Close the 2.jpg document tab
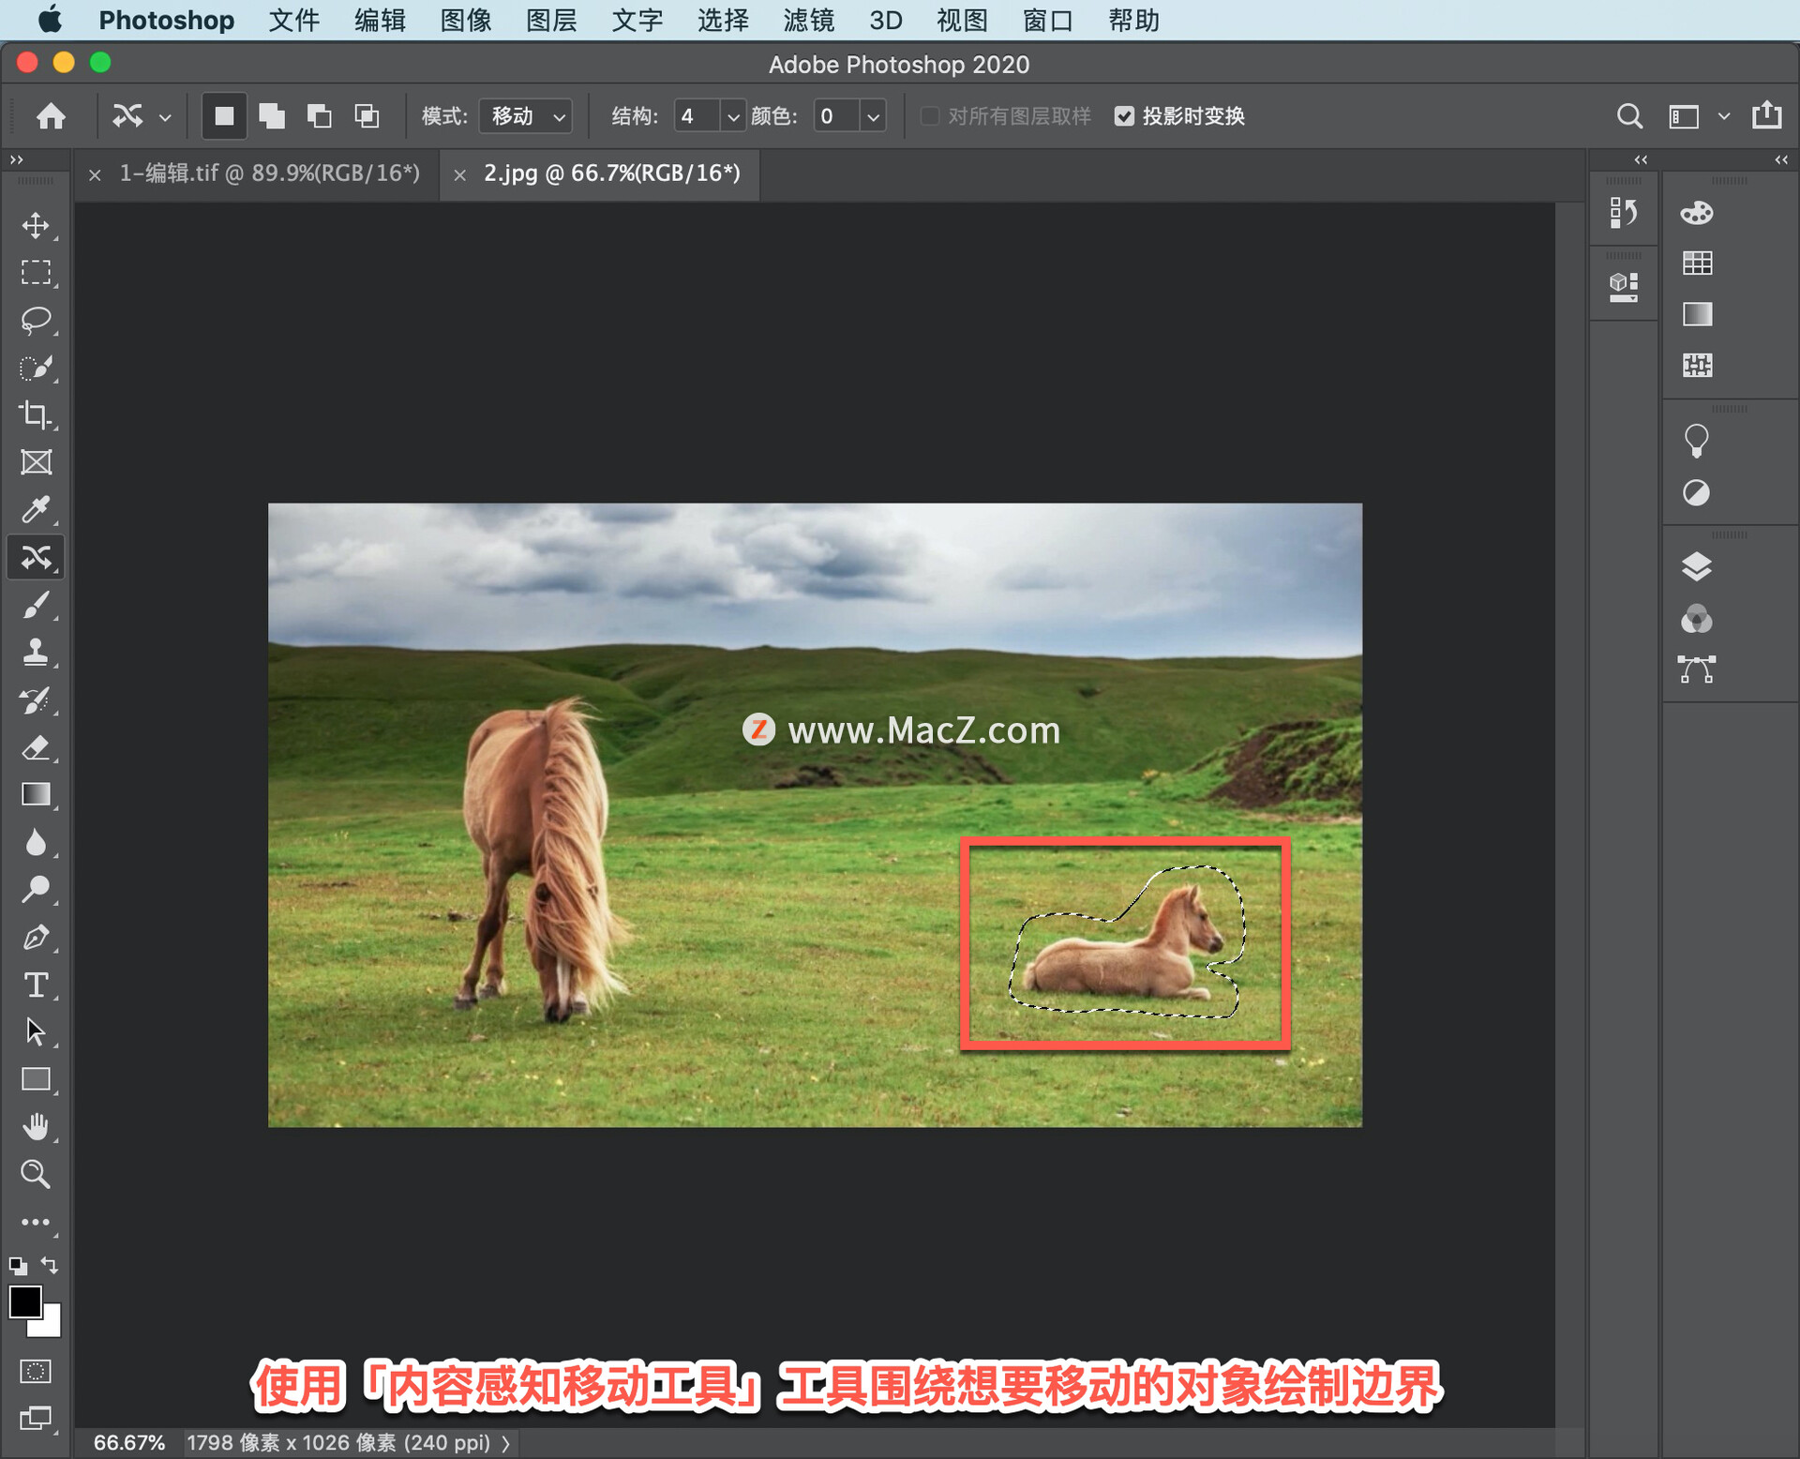This screenshot has width=1800, height=1459. coord(459,174)
